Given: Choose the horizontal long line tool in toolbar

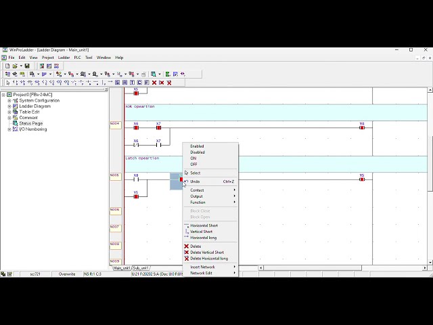Looking at the screenshot, I should tap(110, 83).
